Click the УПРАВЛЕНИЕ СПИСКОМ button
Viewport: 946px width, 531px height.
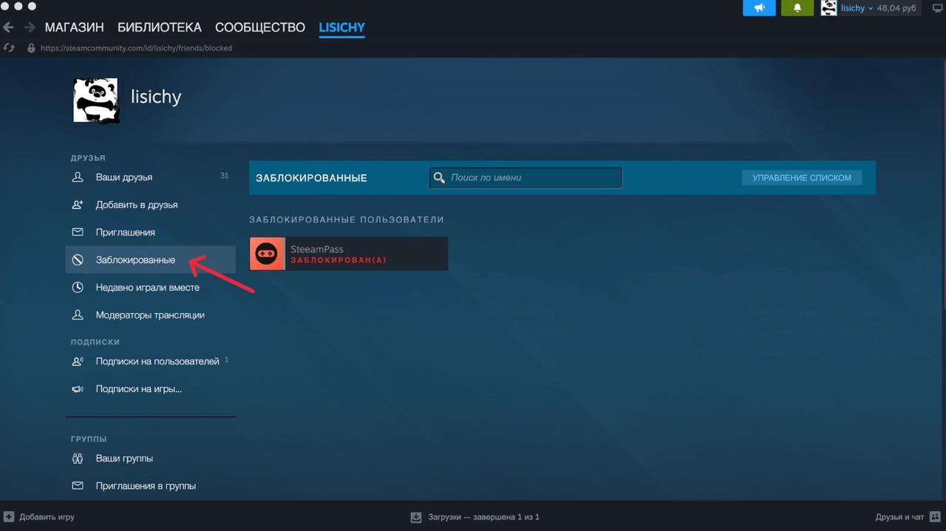click(x=802, y=178)
